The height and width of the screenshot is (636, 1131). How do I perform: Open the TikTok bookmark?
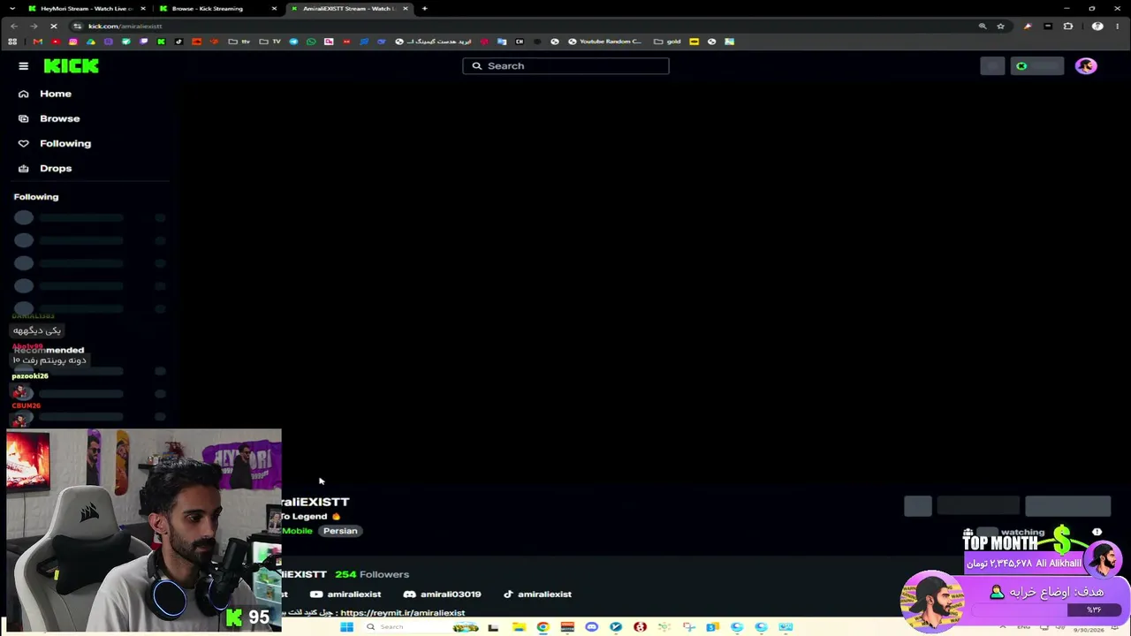click(178, 42)
